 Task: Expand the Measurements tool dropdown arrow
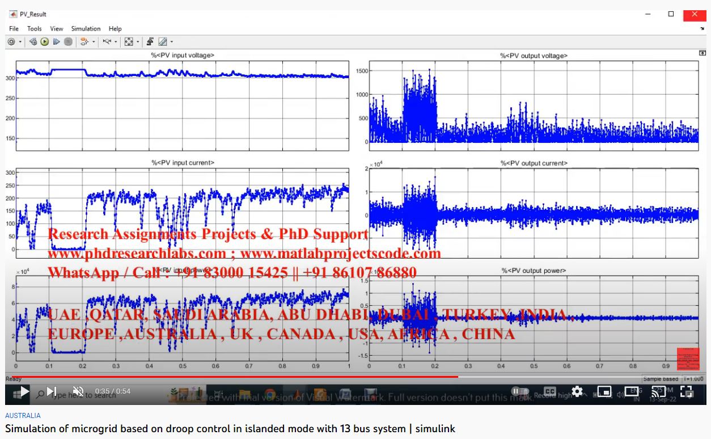pos(171,41)
